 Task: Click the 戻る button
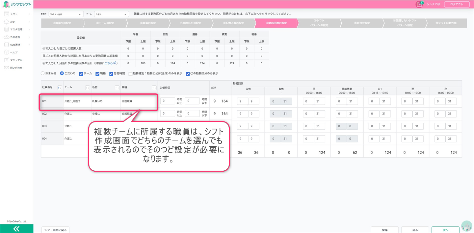point(415,230)
